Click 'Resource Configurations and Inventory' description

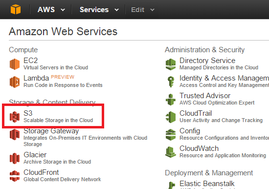(224, 138)
